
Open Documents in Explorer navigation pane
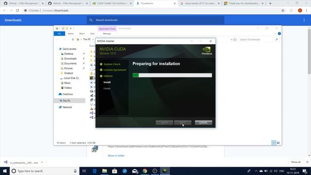[x=70, y=64]
